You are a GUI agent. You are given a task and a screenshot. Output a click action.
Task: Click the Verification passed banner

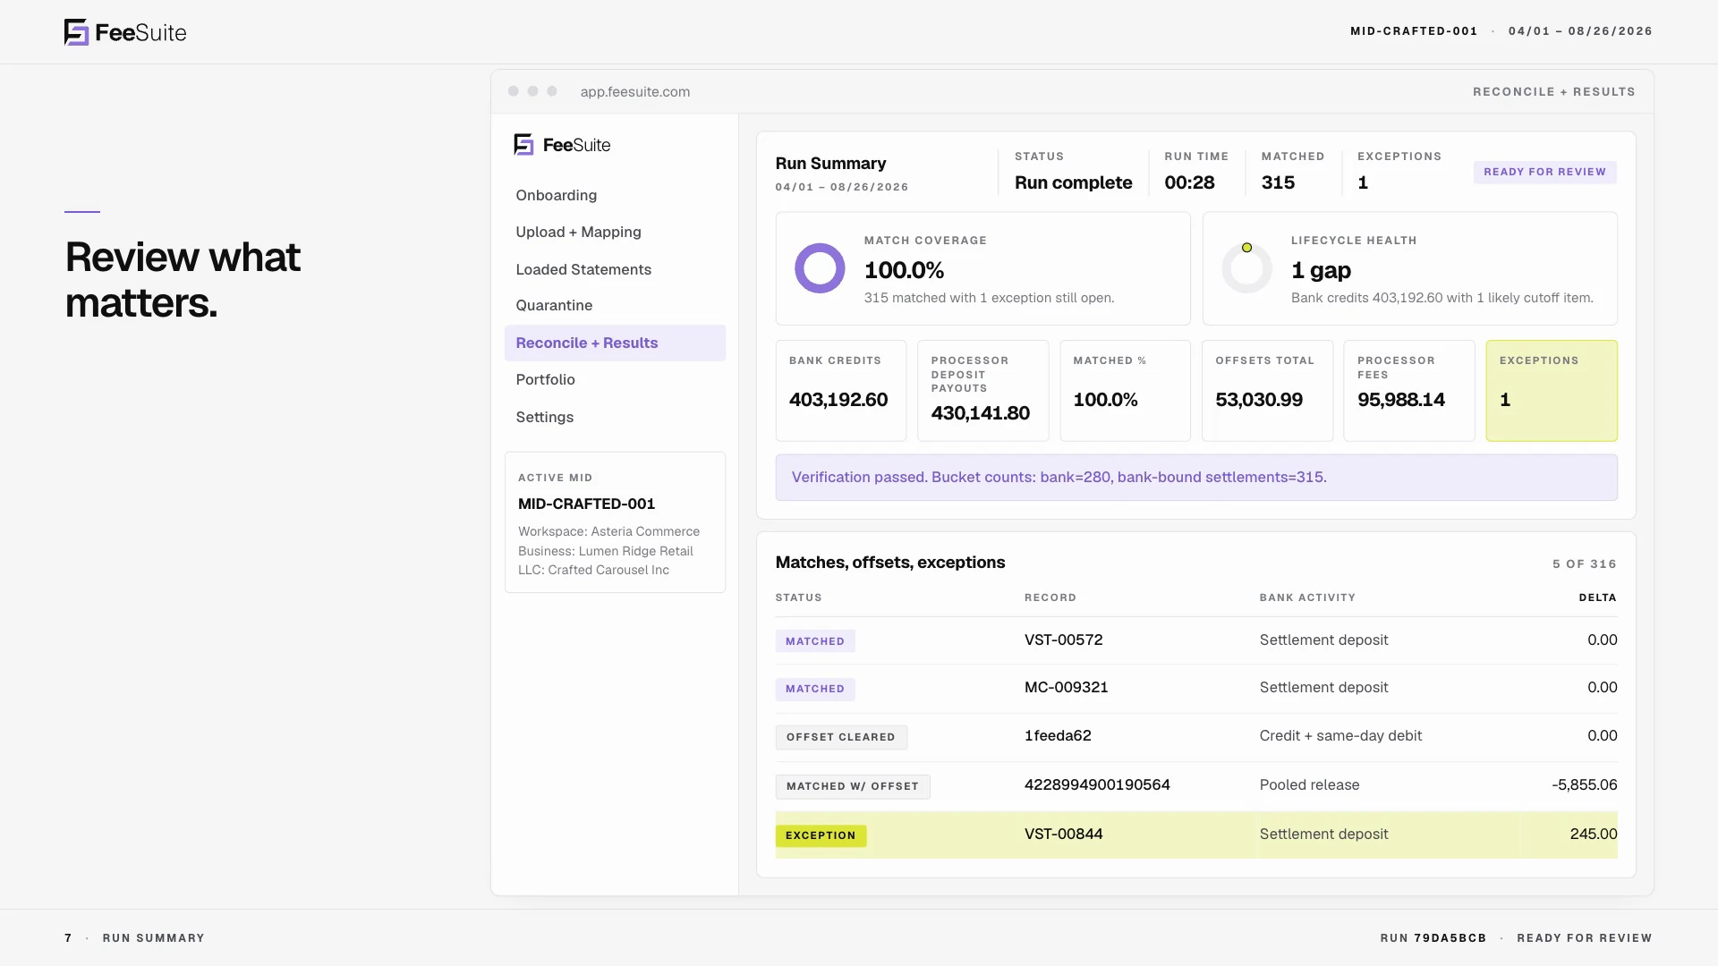click(x=1195, y=477)
